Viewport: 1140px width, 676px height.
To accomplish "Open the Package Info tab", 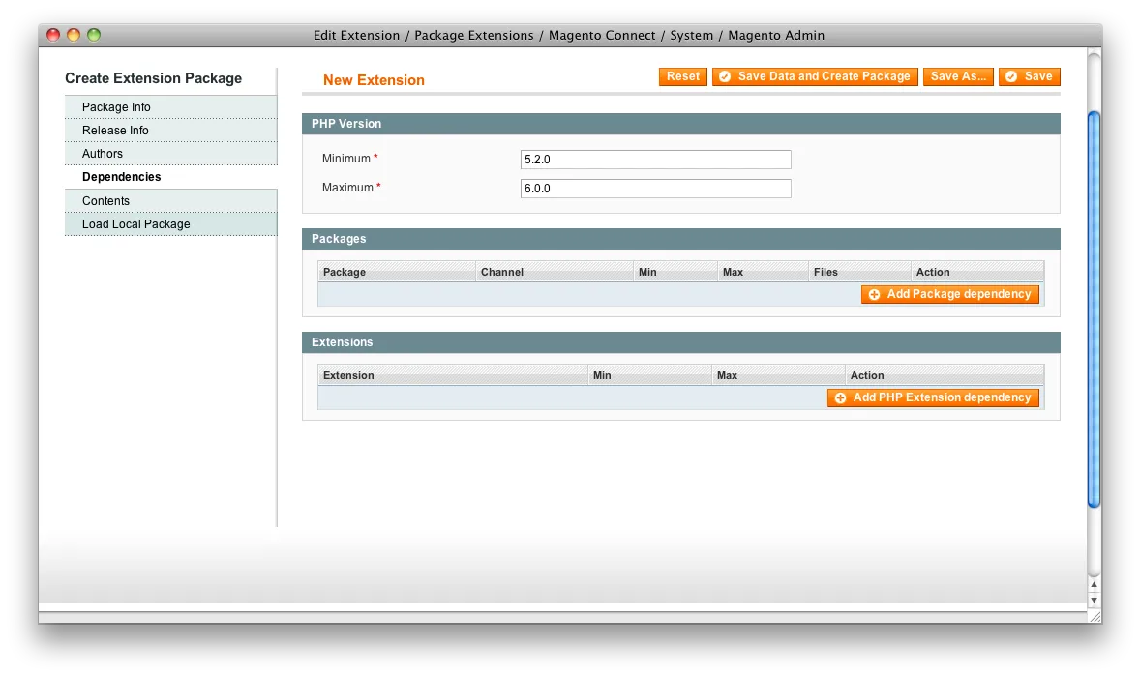I will (x=116, y=107).
